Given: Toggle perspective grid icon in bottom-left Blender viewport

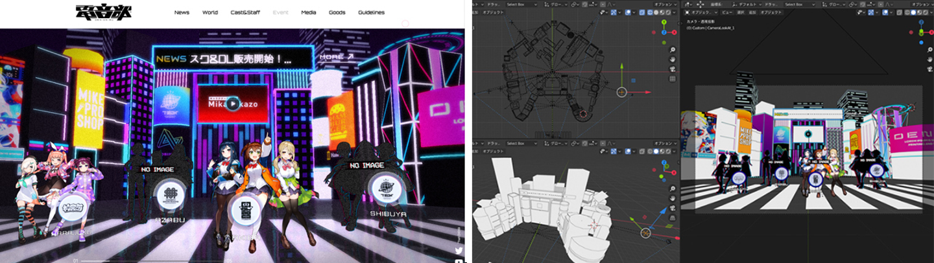Looking at the screenshot, I should 673,218.
